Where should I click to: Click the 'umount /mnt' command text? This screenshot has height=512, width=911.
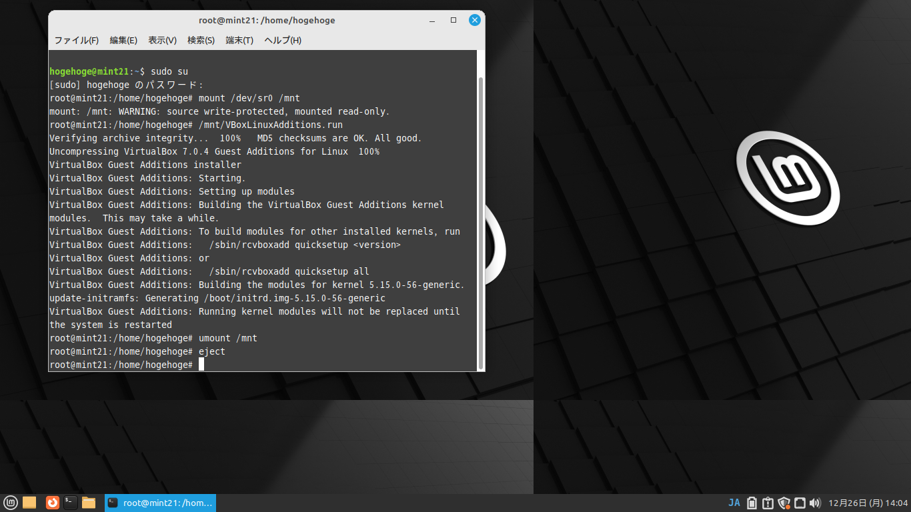[x=228, y=338]
